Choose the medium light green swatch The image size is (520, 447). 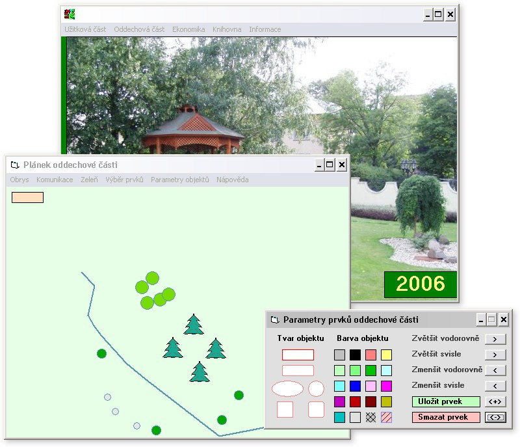click(x=355, y=370)
